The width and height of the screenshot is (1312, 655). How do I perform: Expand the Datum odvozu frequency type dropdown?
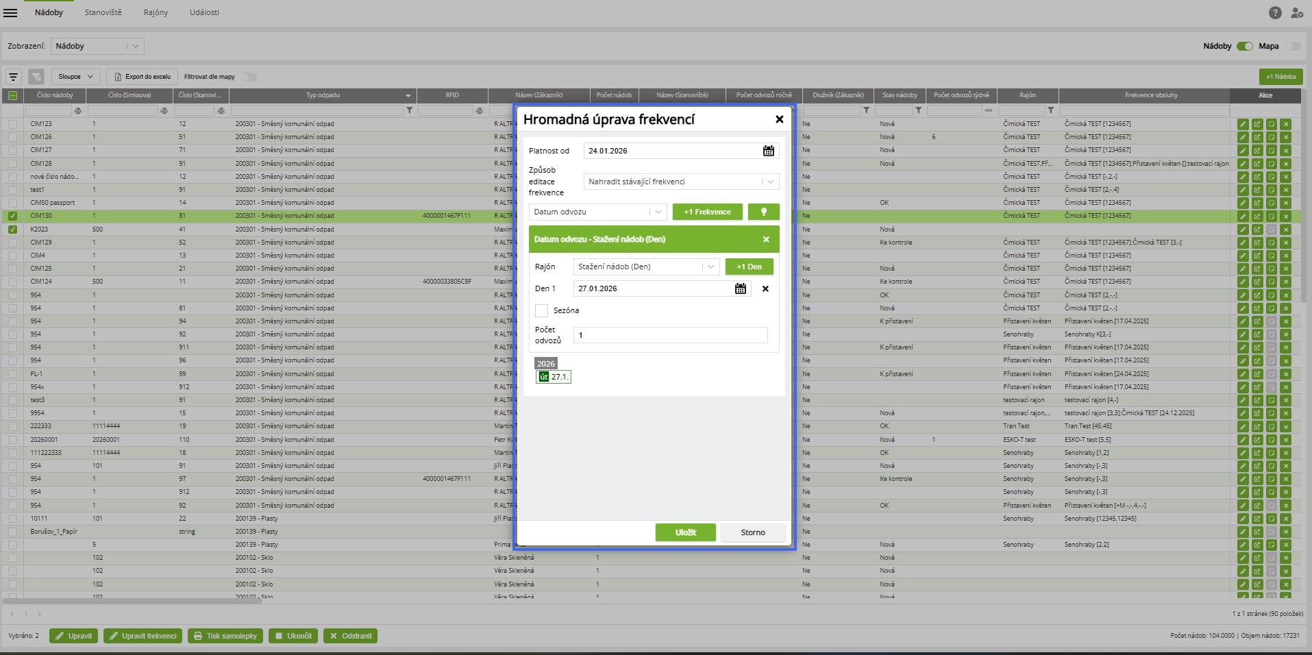coord(658,212)
